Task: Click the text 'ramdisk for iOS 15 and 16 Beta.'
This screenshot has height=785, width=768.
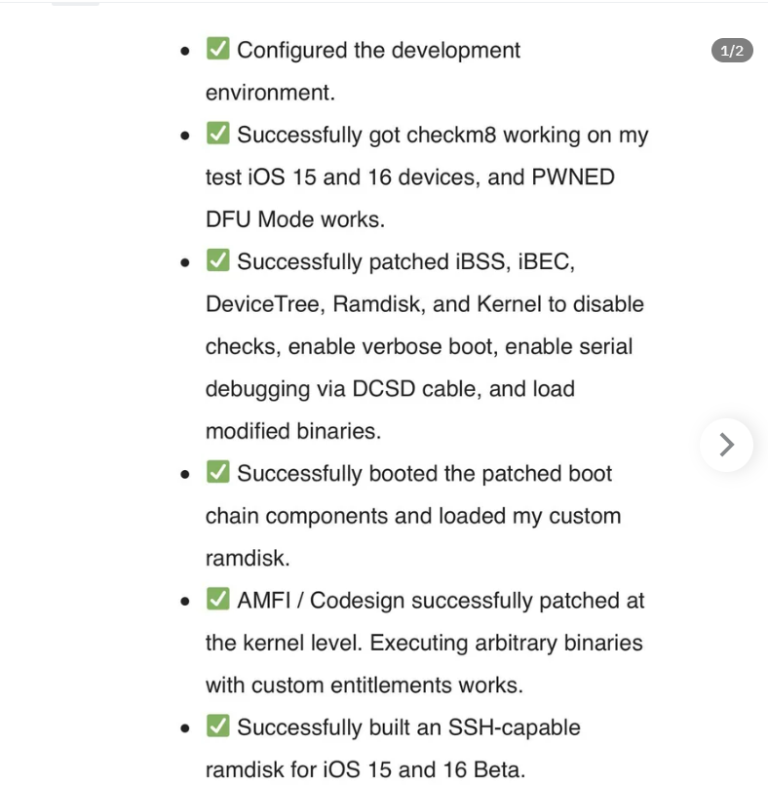Action: (365, 770)
